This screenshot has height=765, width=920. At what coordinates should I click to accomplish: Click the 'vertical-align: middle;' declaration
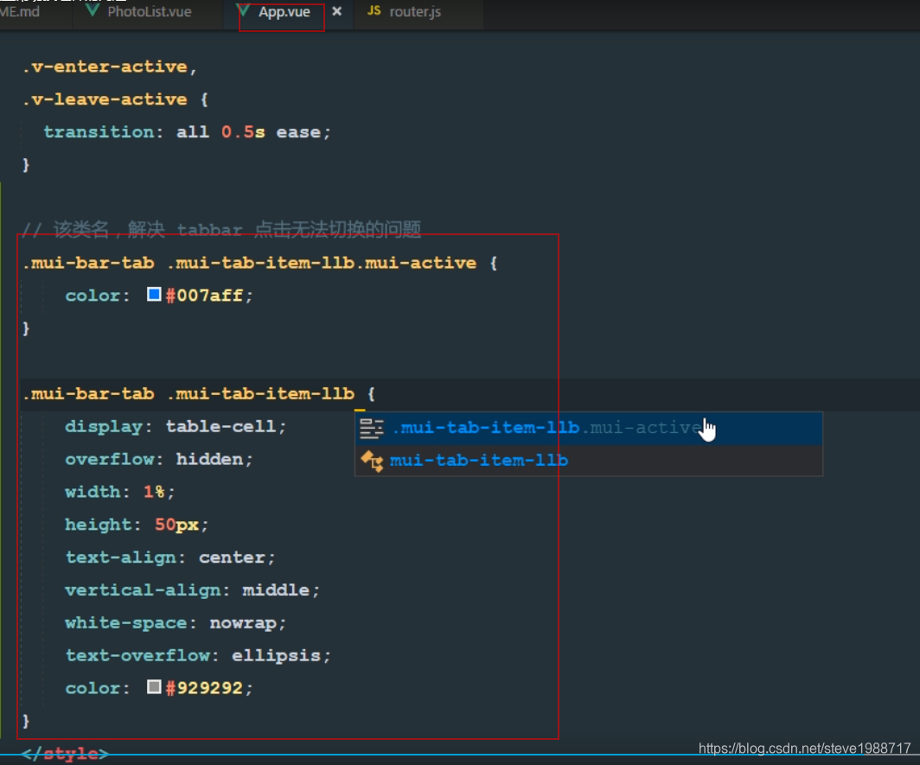click(x=193, y=590)
